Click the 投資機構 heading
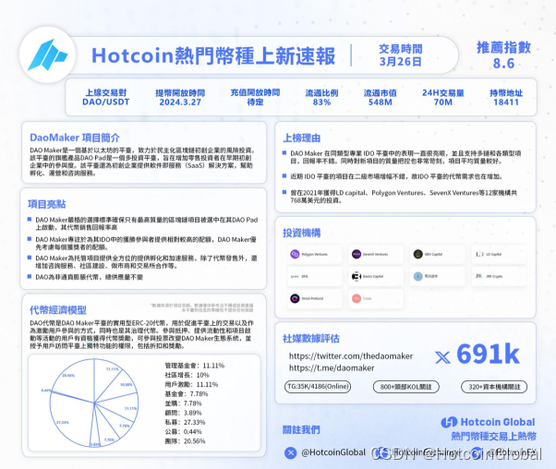 [302, 233]
